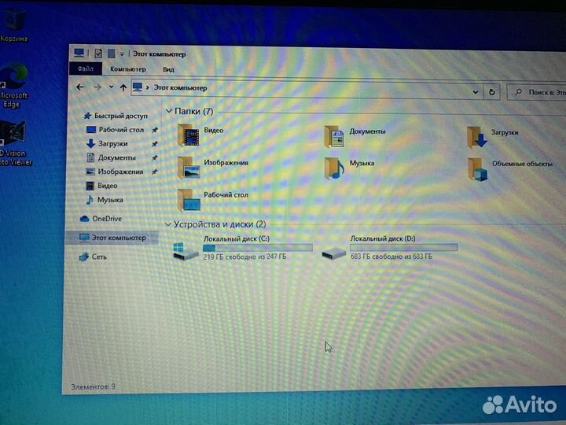This screenshot has height=425, width=566.
Task: Open the Компьютер ribbon tab
Action: point(128,68)
